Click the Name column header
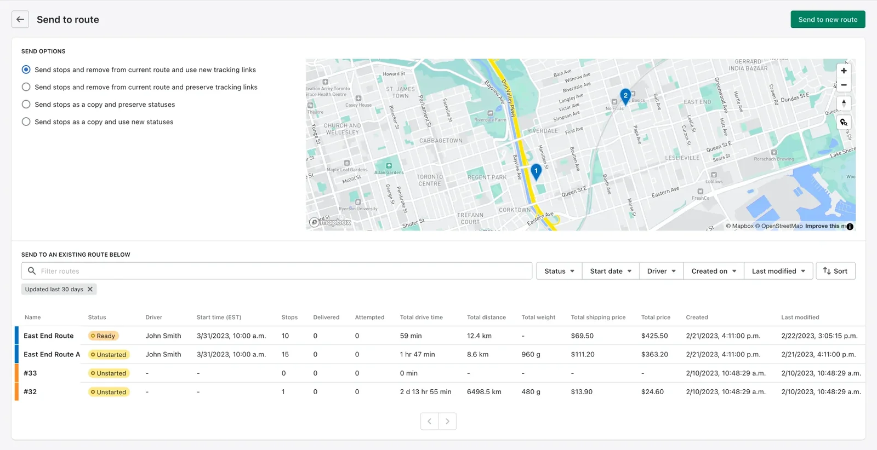The width and height of the screenshot is (877, 450). coord(33,318)
